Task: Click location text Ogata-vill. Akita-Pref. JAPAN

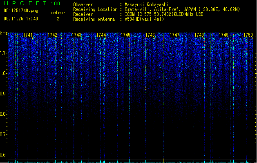Action: click(x=160, y=9)
